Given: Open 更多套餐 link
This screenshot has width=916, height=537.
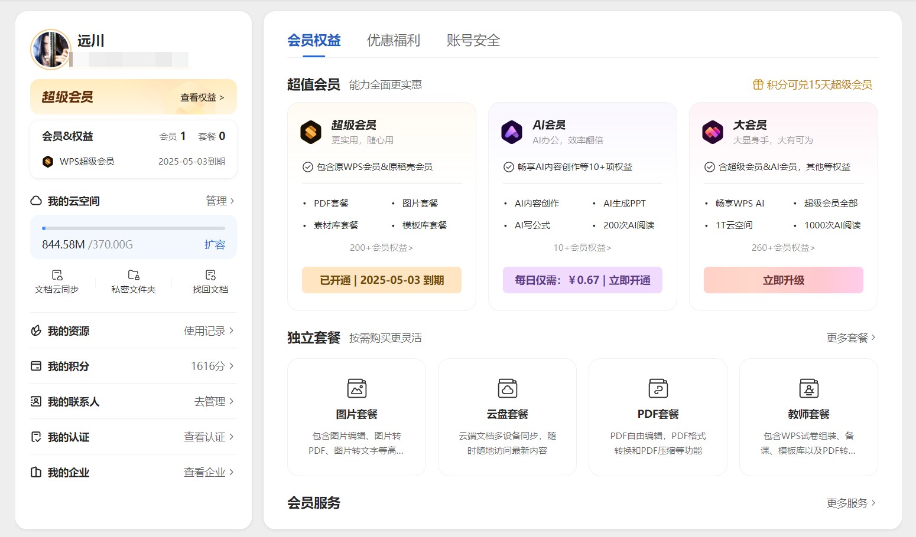Looking at the screenshot, I should [851, 338].
